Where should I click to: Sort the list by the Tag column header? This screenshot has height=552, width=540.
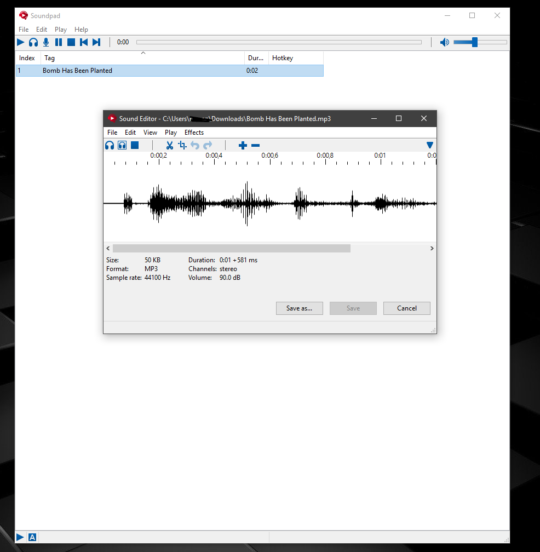click(143, 58)
